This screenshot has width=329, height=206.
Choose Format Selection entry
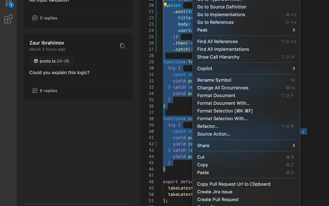(x=246, y=111)
